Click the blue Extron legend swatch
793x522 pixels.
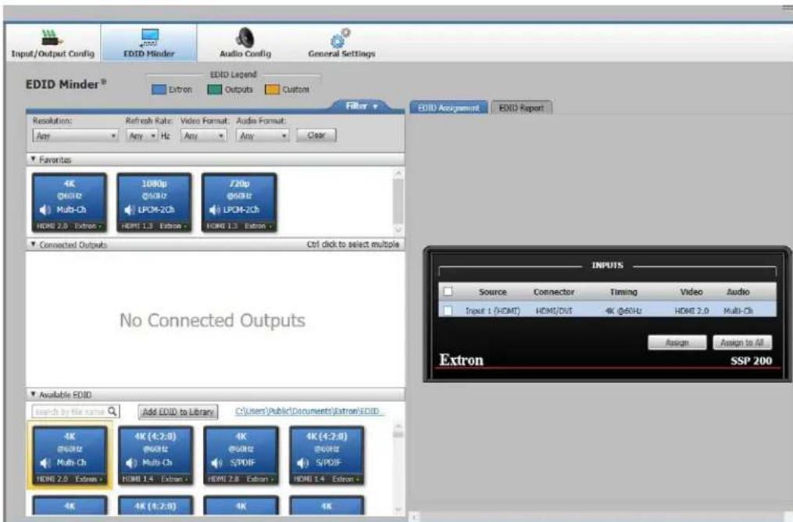[159, 90]
